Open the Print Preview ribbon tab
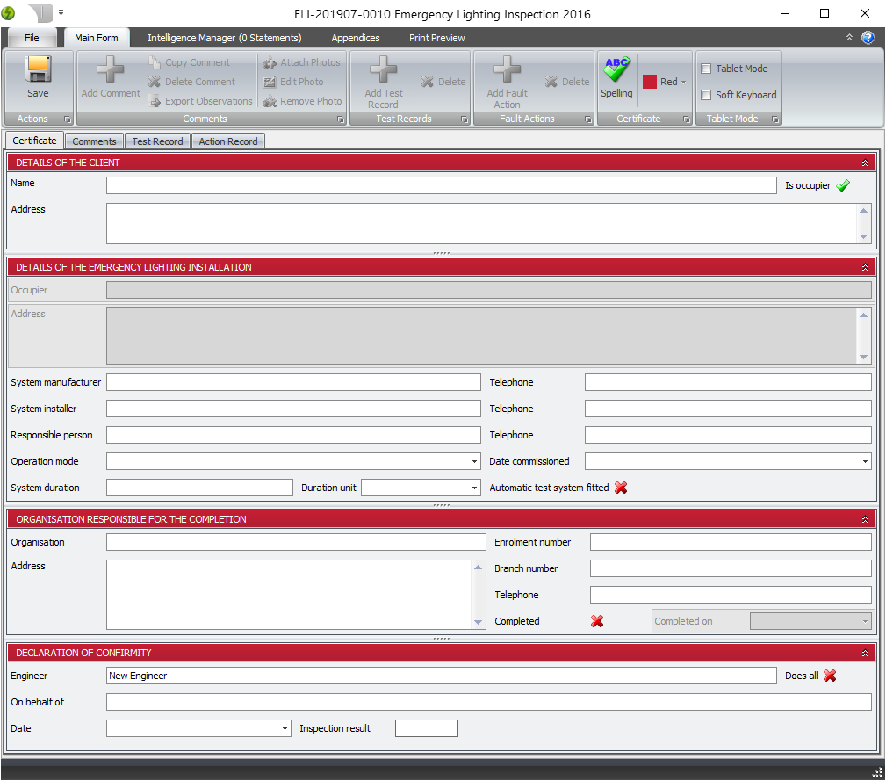This screenshot has width=886, height=781. coord(436,38)
